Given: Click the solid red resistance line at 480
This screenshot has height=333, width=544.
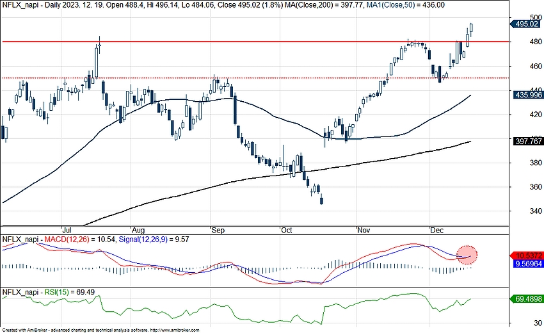Looking at the screenshot, I should pyautogui.click(x=256, y=42).
